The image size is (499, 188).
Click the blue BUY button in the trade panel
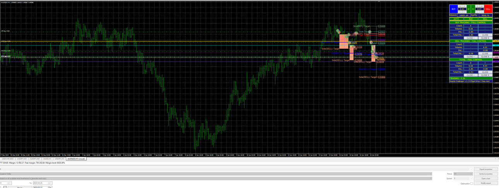(453, 8)
